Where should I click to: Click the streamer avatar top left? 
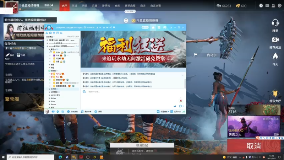[x=11, y=7]
